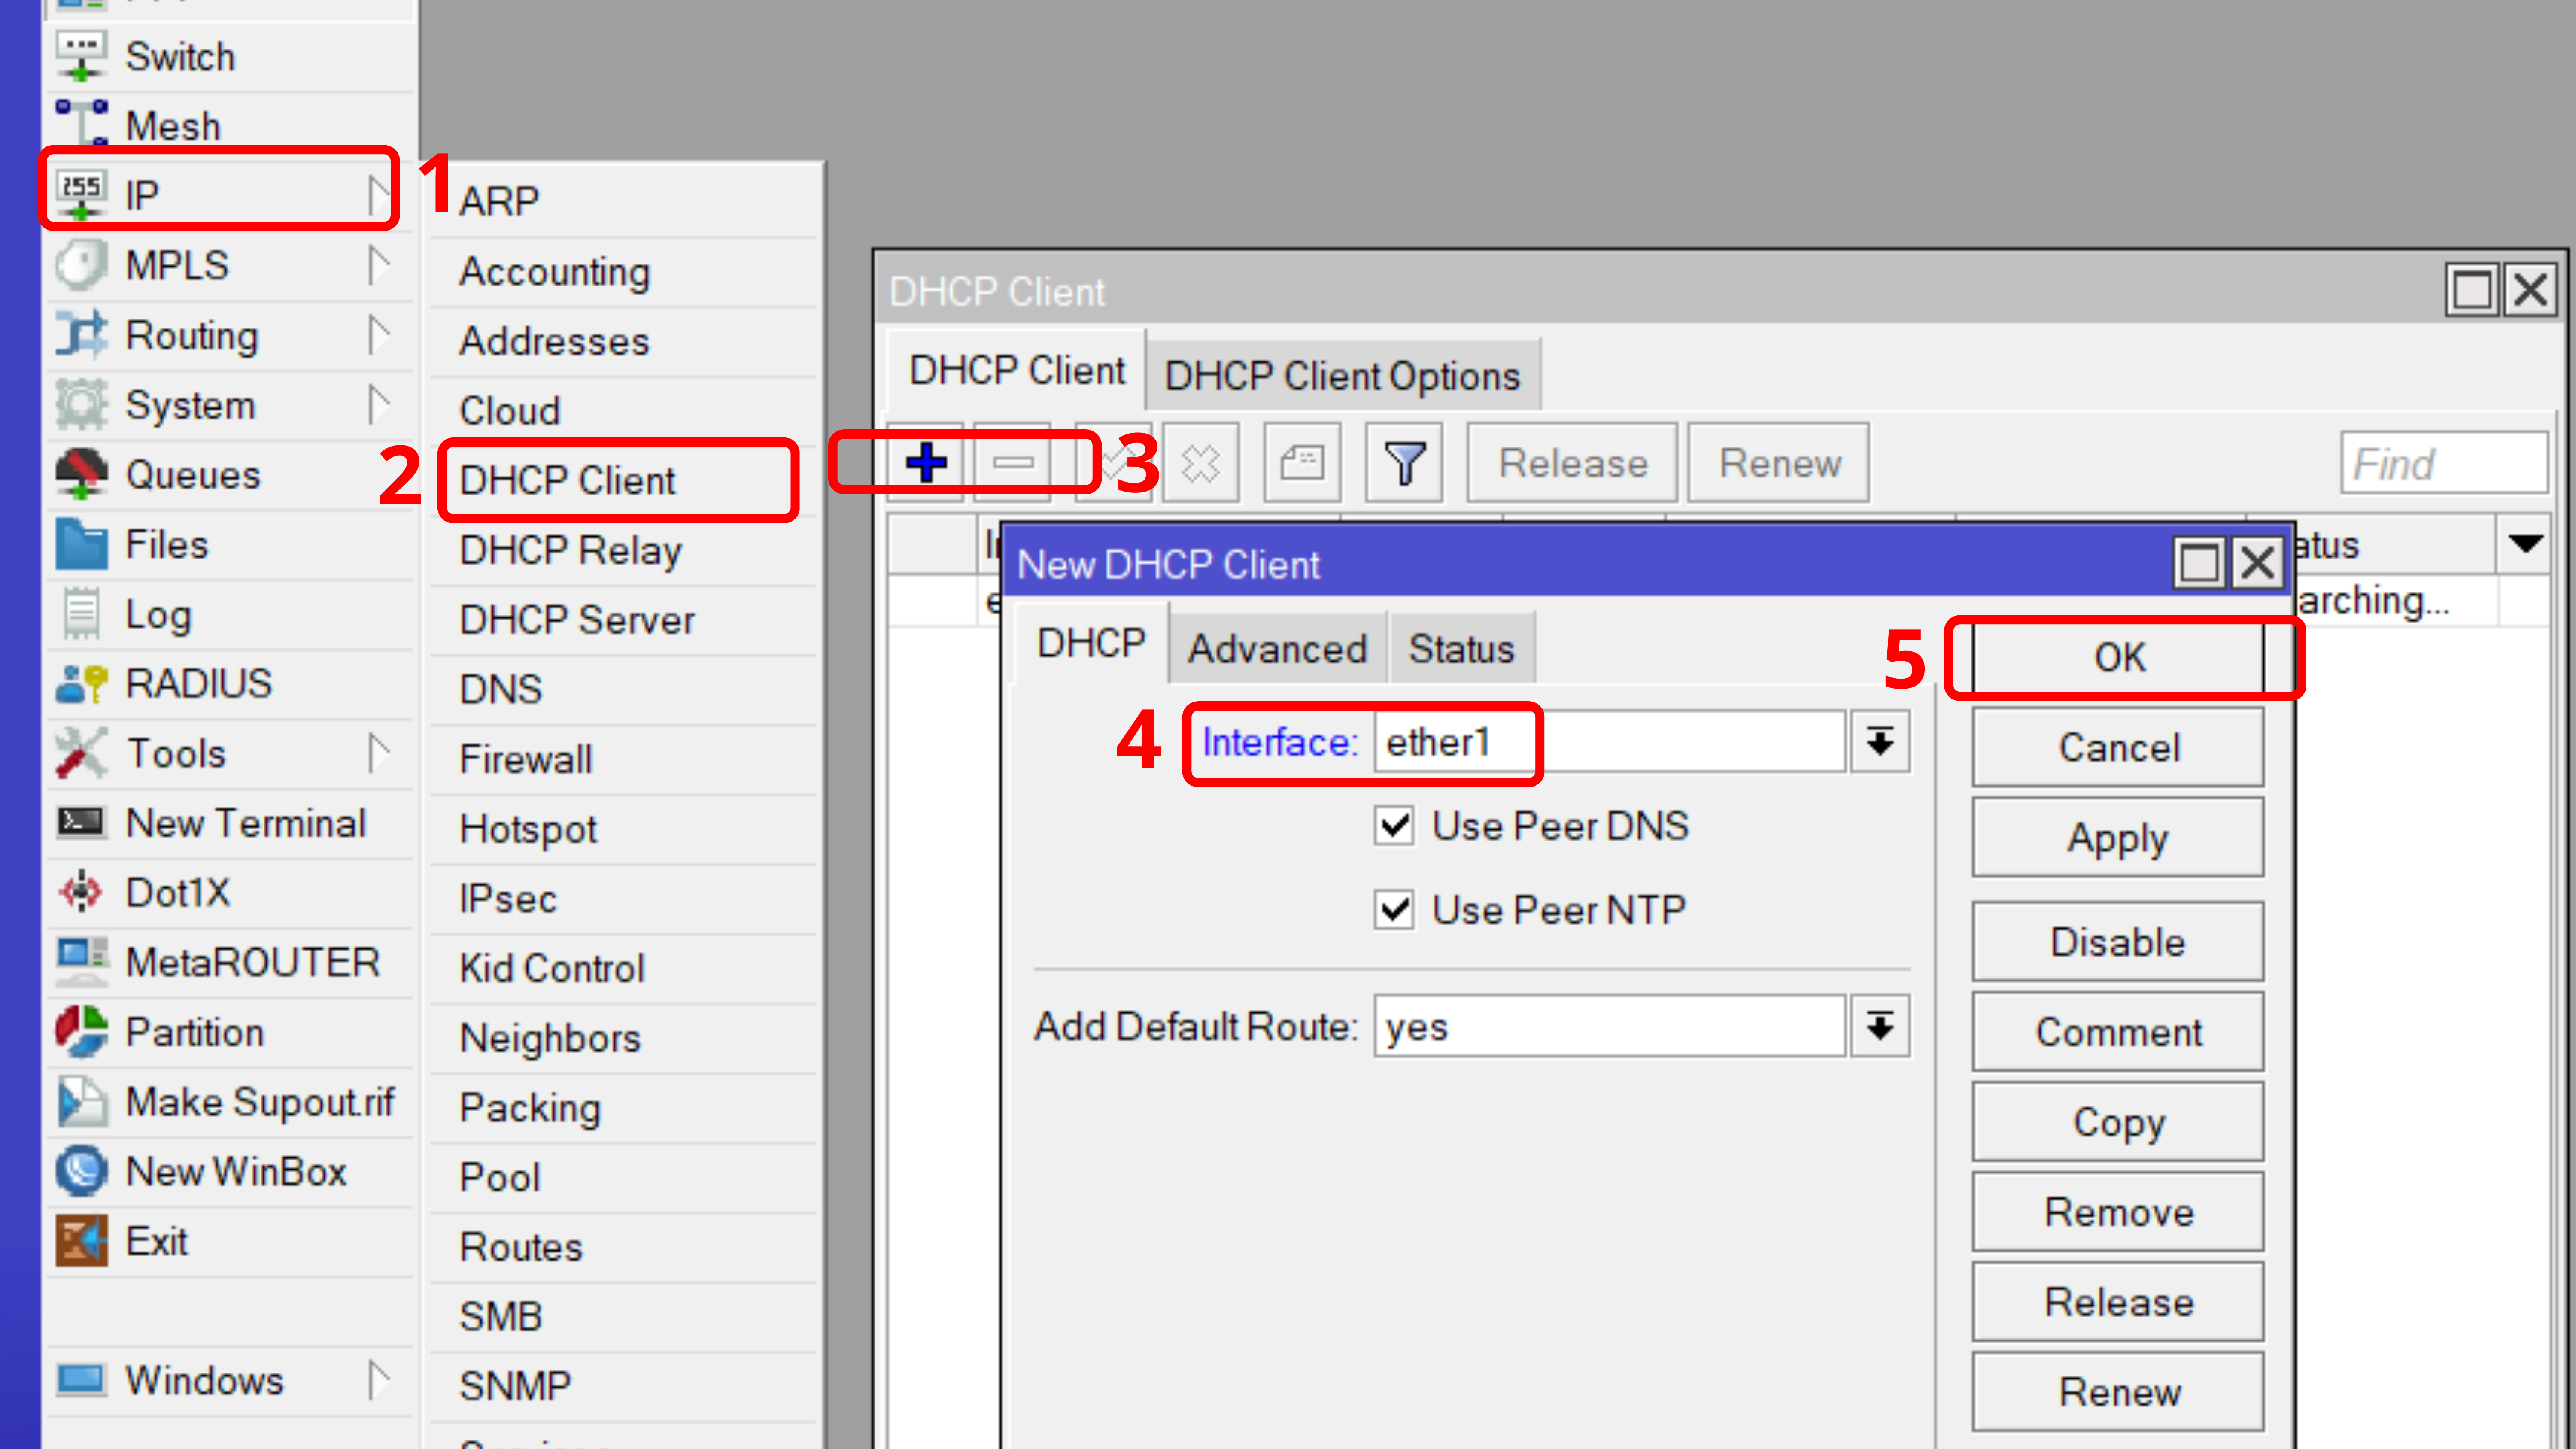The image size is (2576, 1449).
Task: Open the Queues sidebar item
Action: pos(192,475)
